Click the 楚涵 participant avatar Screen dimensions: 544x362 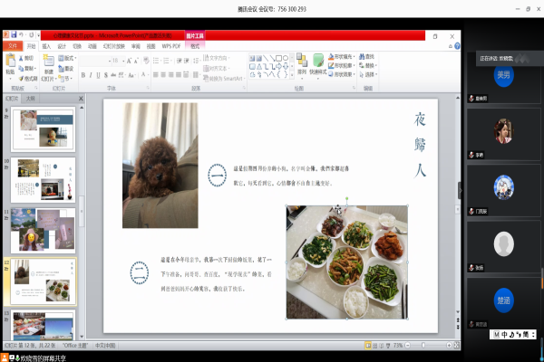pos(504,300)
